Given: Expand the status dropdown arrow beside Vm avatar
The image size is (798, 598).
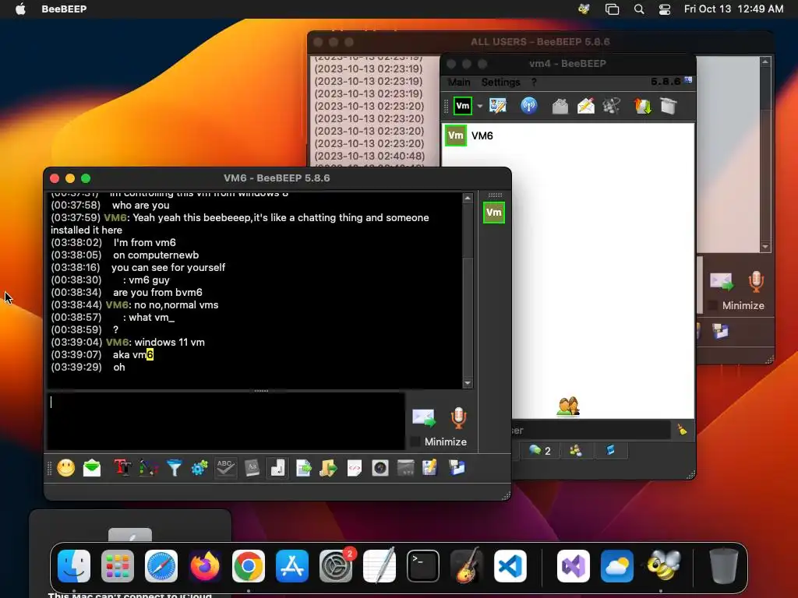Looking at the screenshot, I should pos(479,106).
